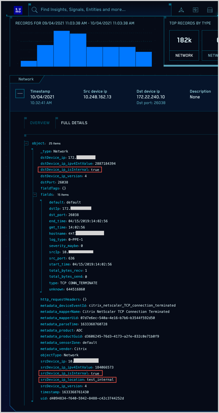Collapse the record row with minus icon

coord(20,93)
